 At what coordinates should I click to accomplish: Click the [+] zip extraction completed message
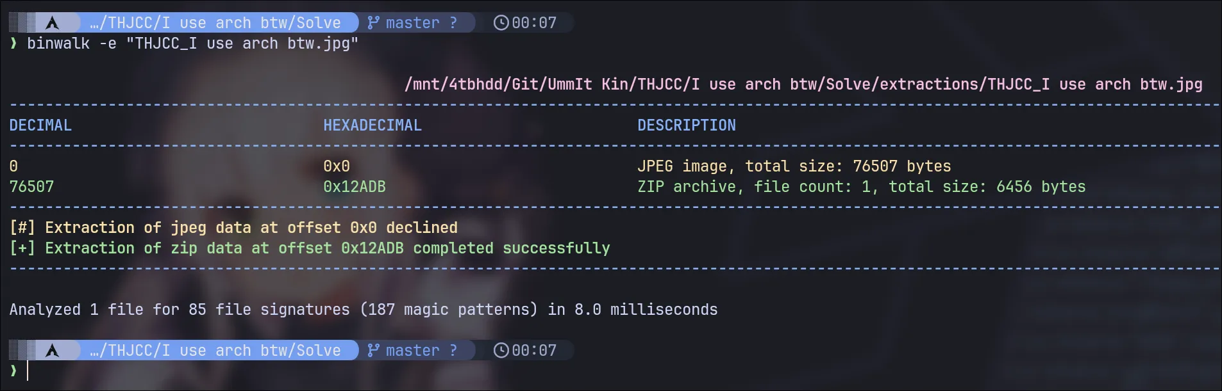coord(310,248)
